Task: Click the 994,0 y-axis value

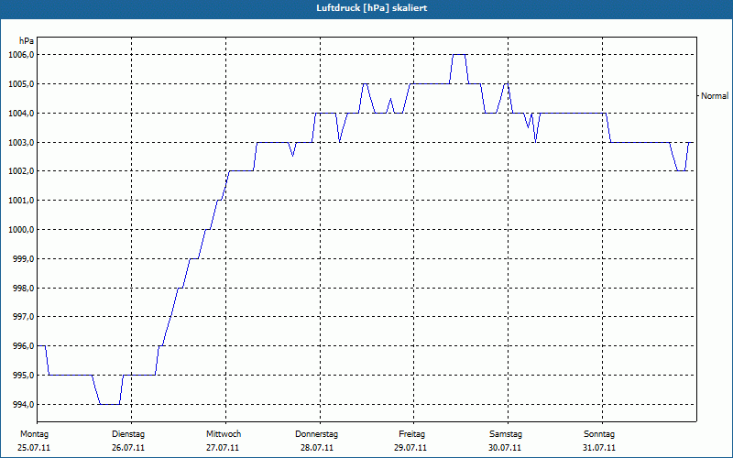Action: pyautogui.click(x=23, y=405)
